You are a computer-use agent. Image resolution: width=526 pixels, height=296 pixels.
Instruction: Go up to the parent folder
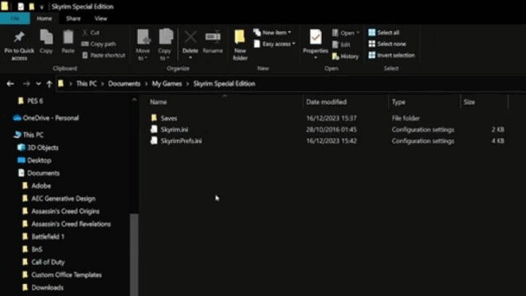tap(49, 84)
